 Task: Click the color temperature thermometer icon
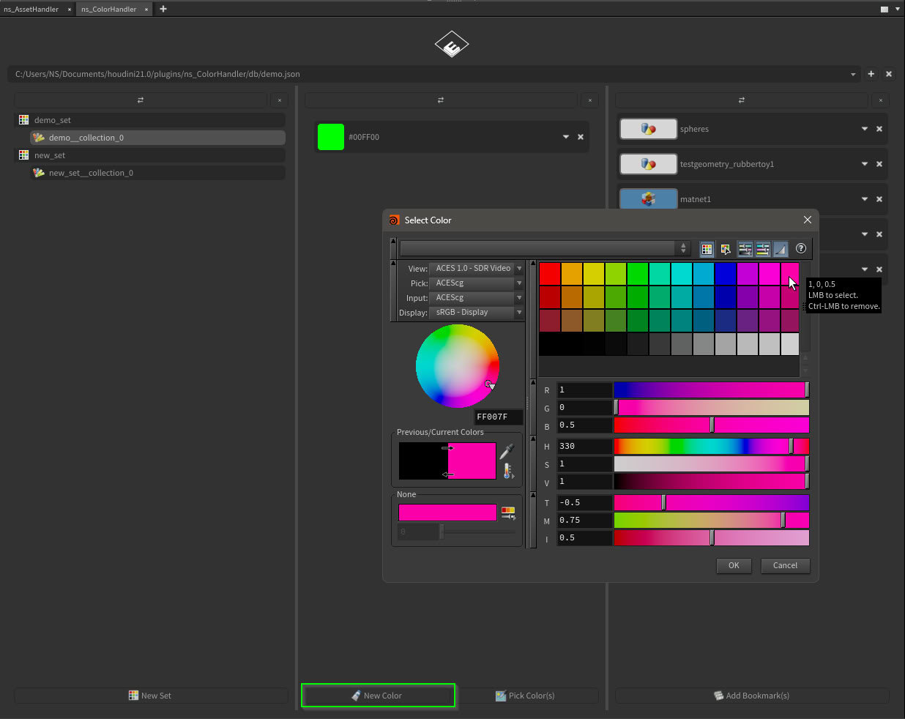pos(508,471)
